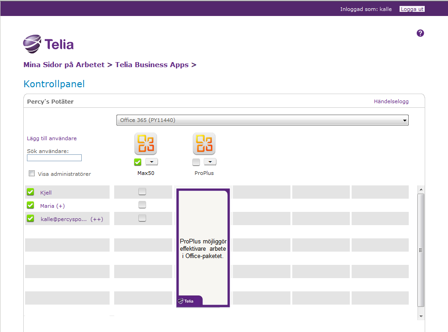Click the scrollbar down arrow
Image resolution: width=448 pixels, height=332 pixels.
tap(421, 316)
